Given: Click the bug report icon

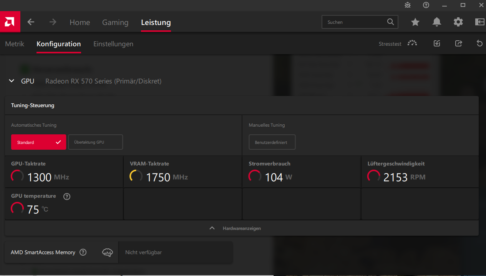Looking at the screenshot, I should [x=408, y=5].
